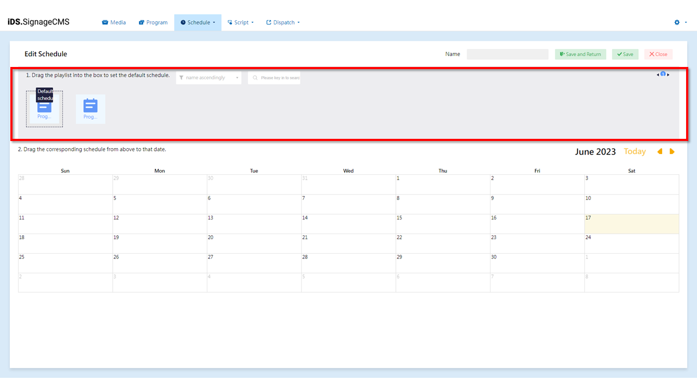Click inside the Name input field

click(507, 54)
